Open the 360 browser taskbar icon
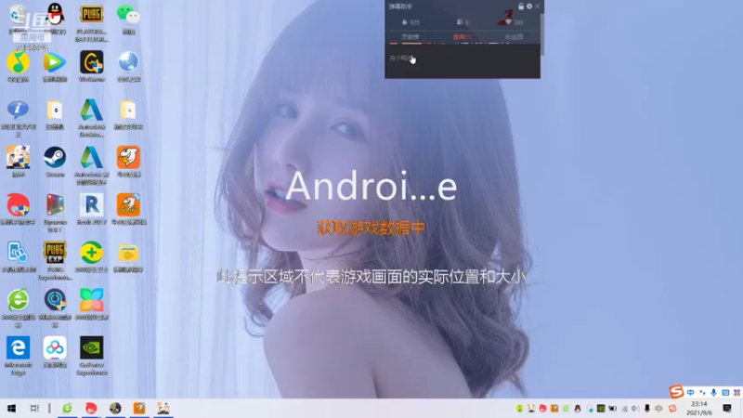 pos(67,408)
